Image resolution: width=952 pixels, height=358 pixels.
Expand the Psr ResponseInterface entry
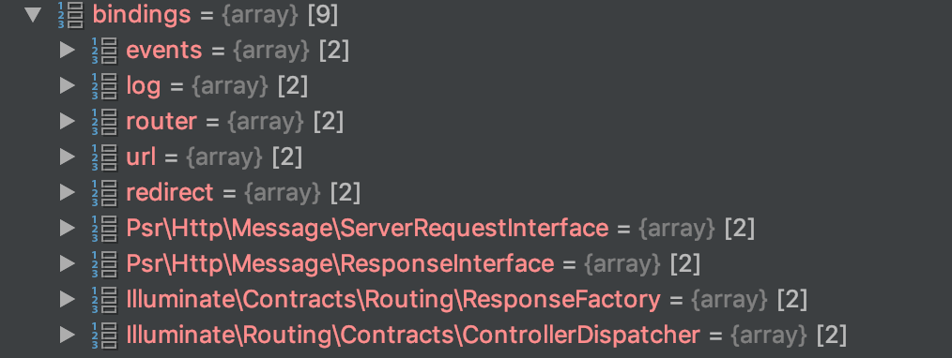pos(68,263)
